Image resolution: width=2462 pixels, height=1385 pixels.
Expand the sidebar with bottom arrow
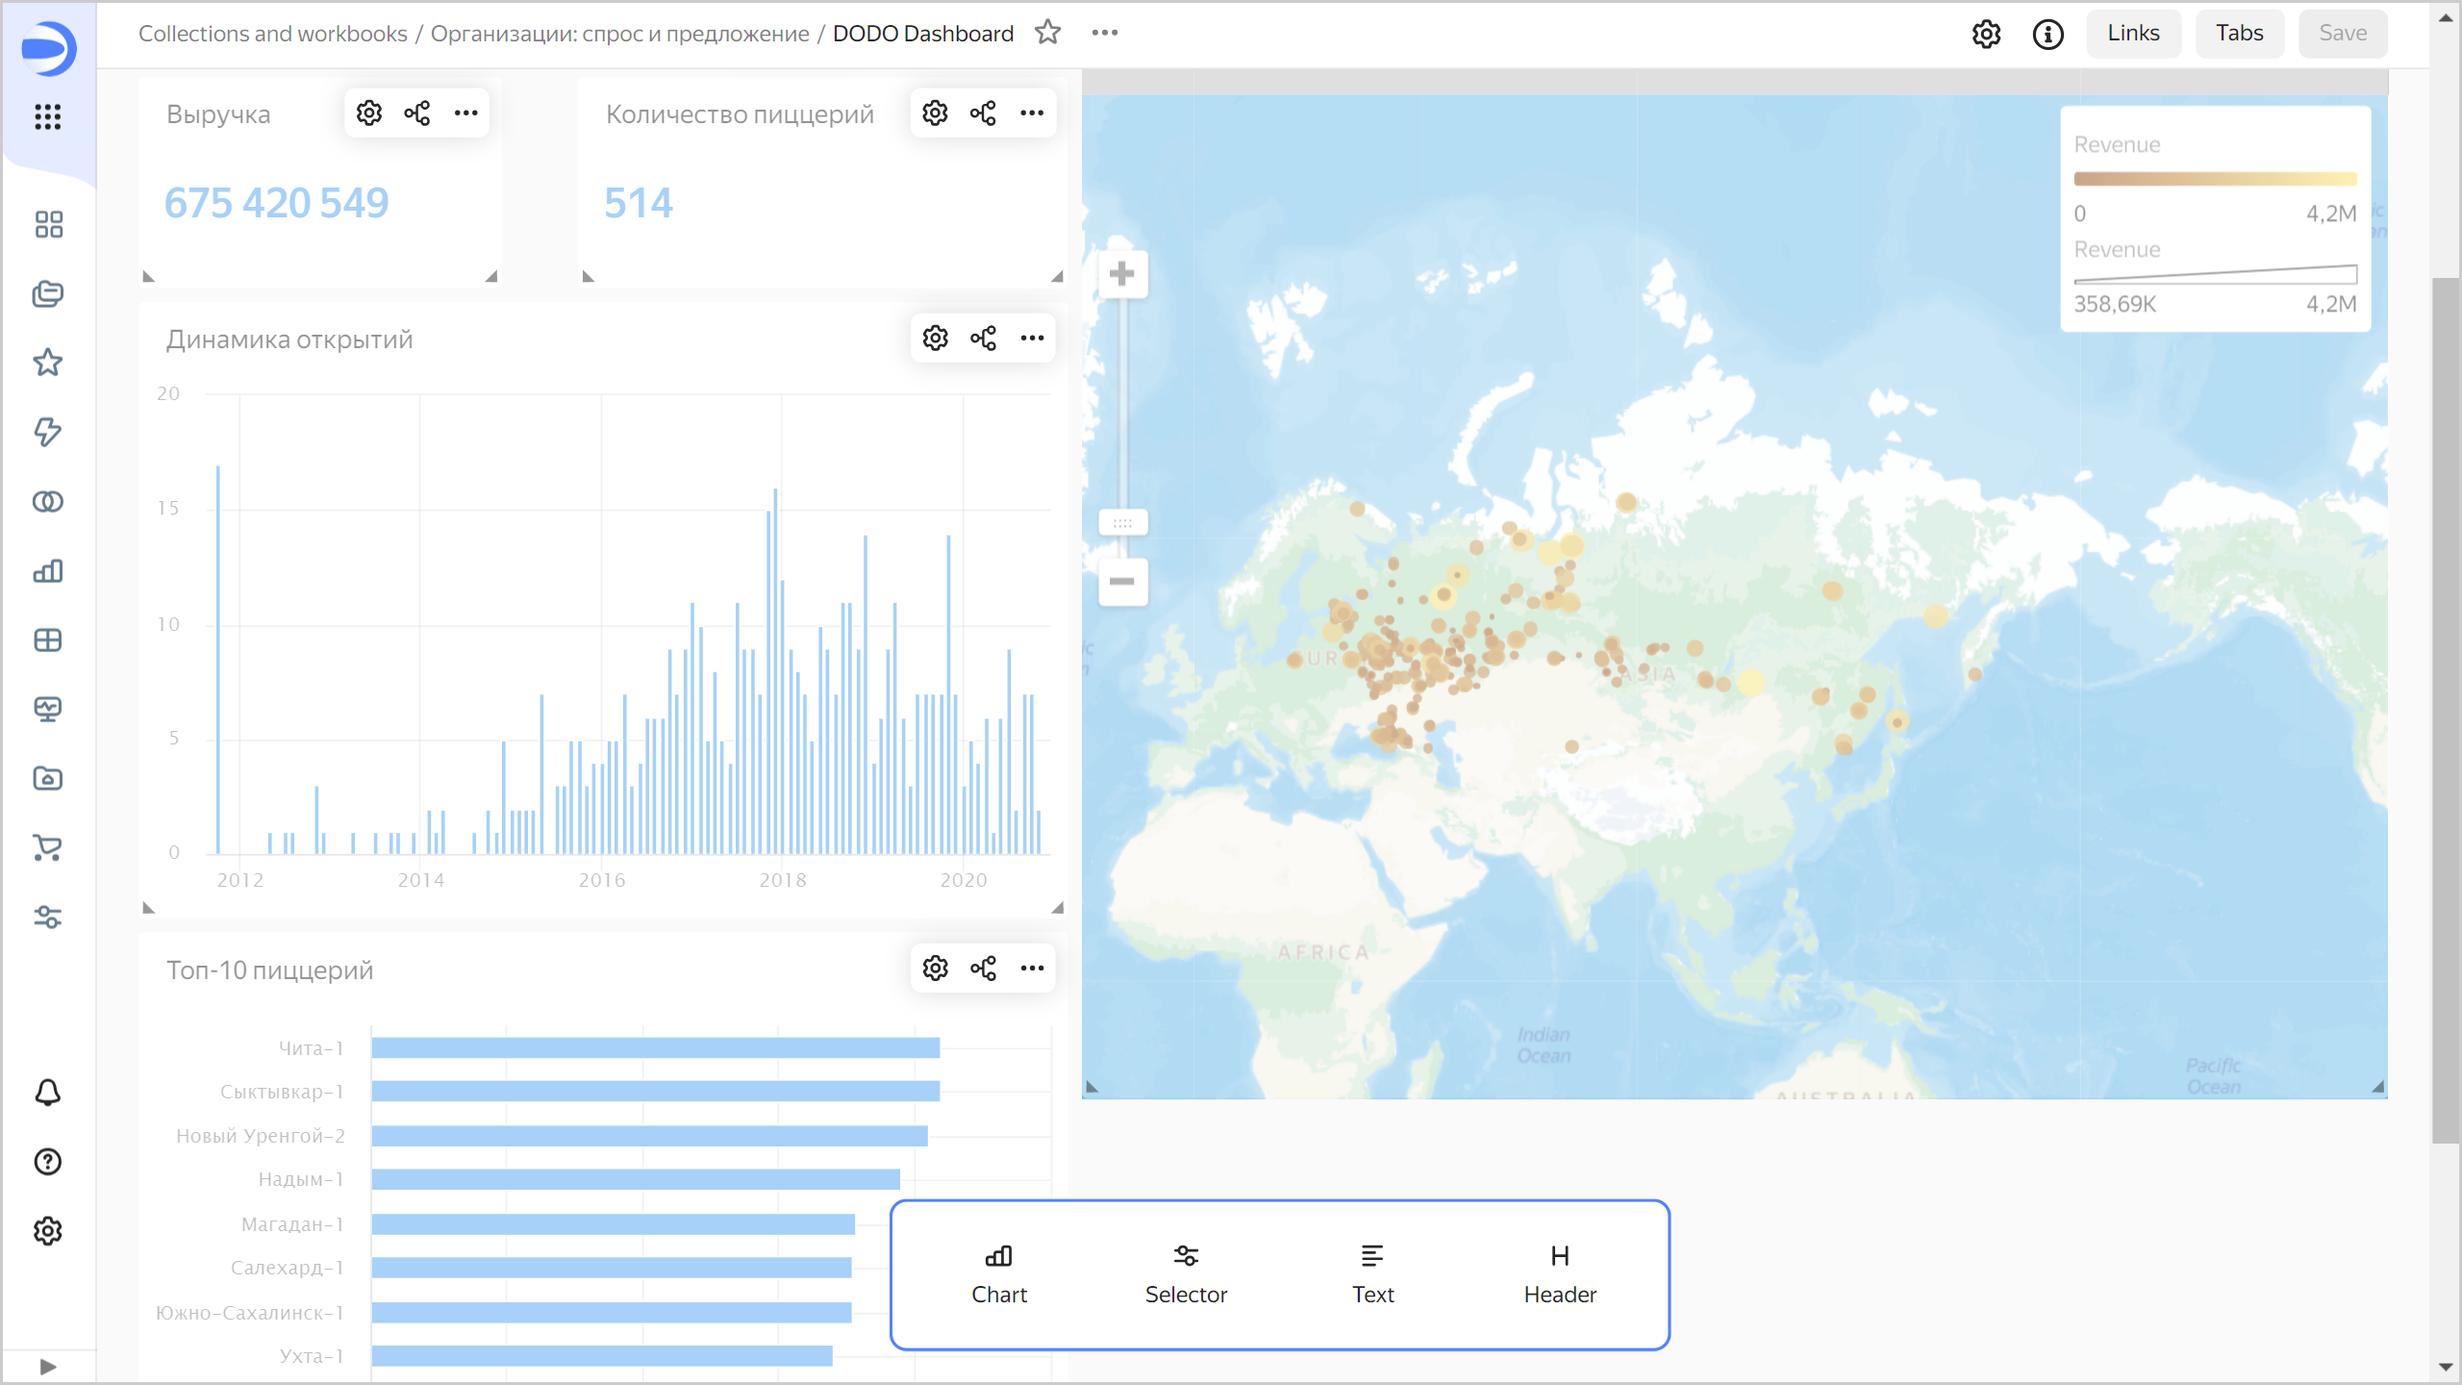click(48, 1366)
